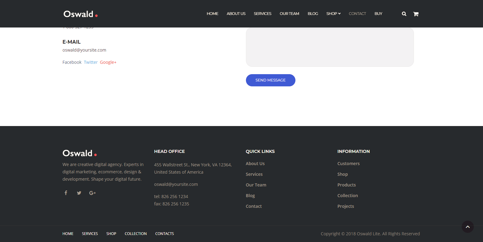Open the Twitter text link

(x=91, y=62)
